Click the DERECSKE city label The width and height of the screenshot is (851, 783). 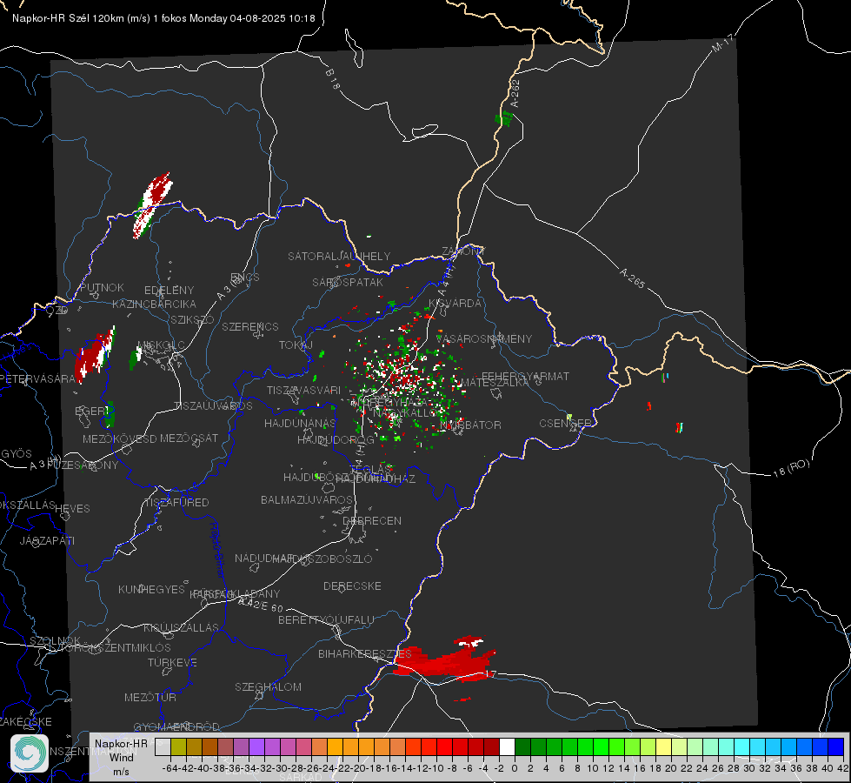[352, 586]
